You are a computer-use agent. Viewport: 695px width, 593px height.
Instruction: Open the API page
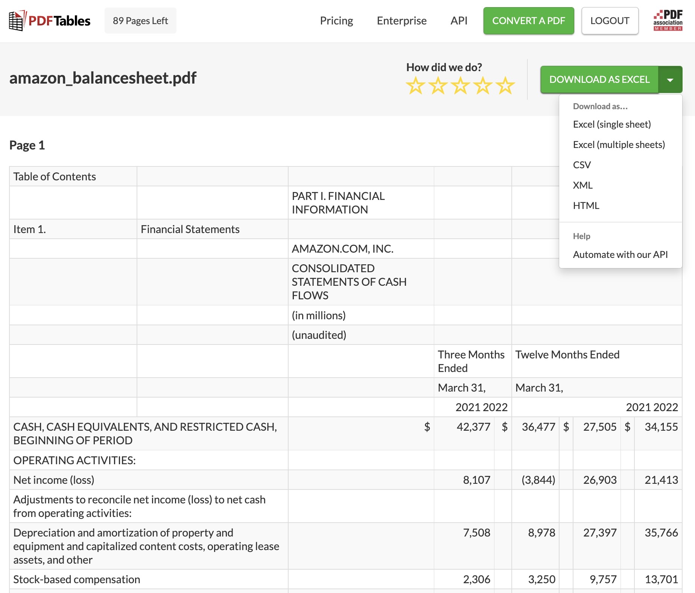pyautogui.click(x=458, y=21)
